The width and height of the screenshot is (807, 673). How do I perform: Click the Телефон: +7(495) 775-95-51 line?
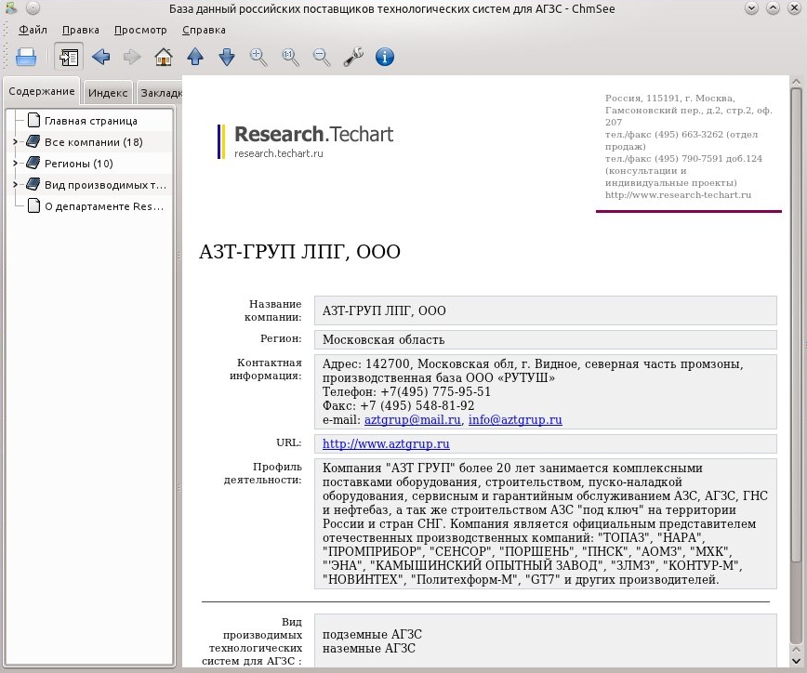coord(406,392)
